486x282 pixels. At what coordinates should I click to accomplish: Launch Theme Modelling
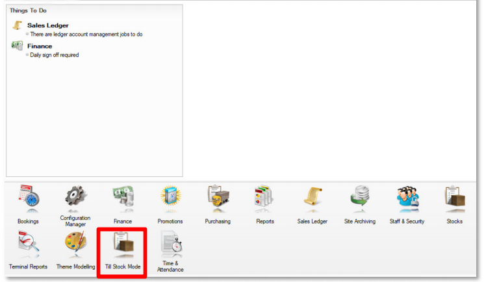click(75, 250)
